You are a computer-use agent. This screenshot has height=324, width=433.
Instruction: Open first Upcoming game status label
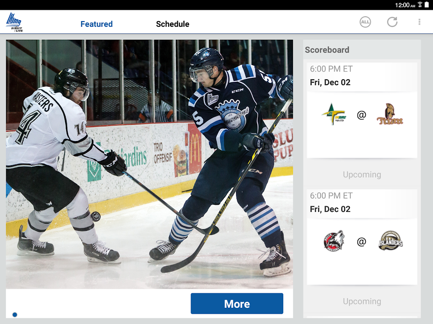coord(362,175)
